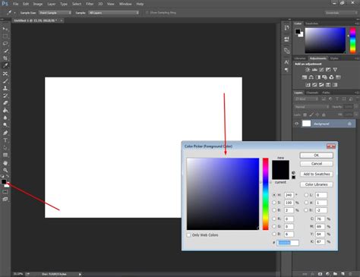Open the workspace Essentials dropdown
The image size is (360, 277).
click(341, 13)
